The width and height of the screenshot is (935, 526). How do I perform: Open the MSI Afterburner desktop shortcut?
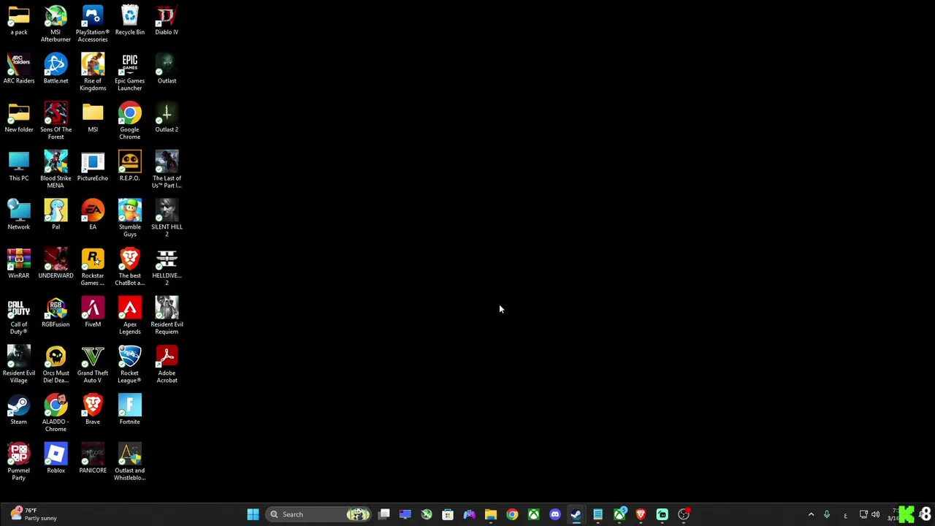56,23
